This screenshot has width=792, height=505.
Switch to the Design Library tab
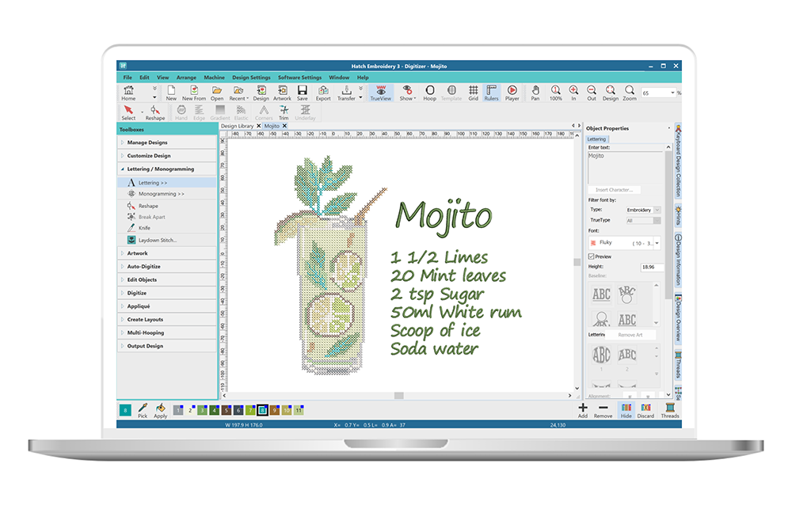237,126
